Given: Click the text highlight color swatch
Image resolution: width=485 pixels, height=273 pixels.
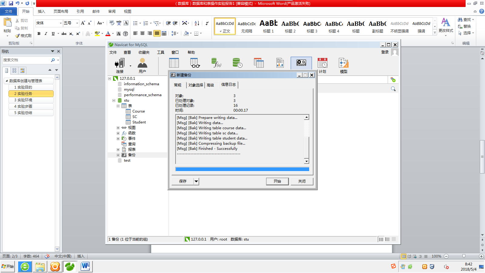Looking at the screenshot, I should click(97, 34).
